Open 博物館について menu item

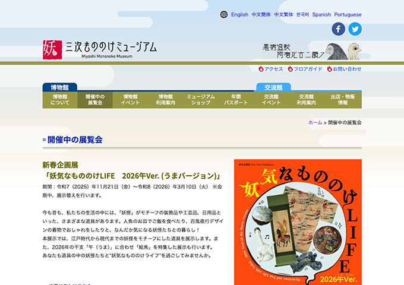60,100
